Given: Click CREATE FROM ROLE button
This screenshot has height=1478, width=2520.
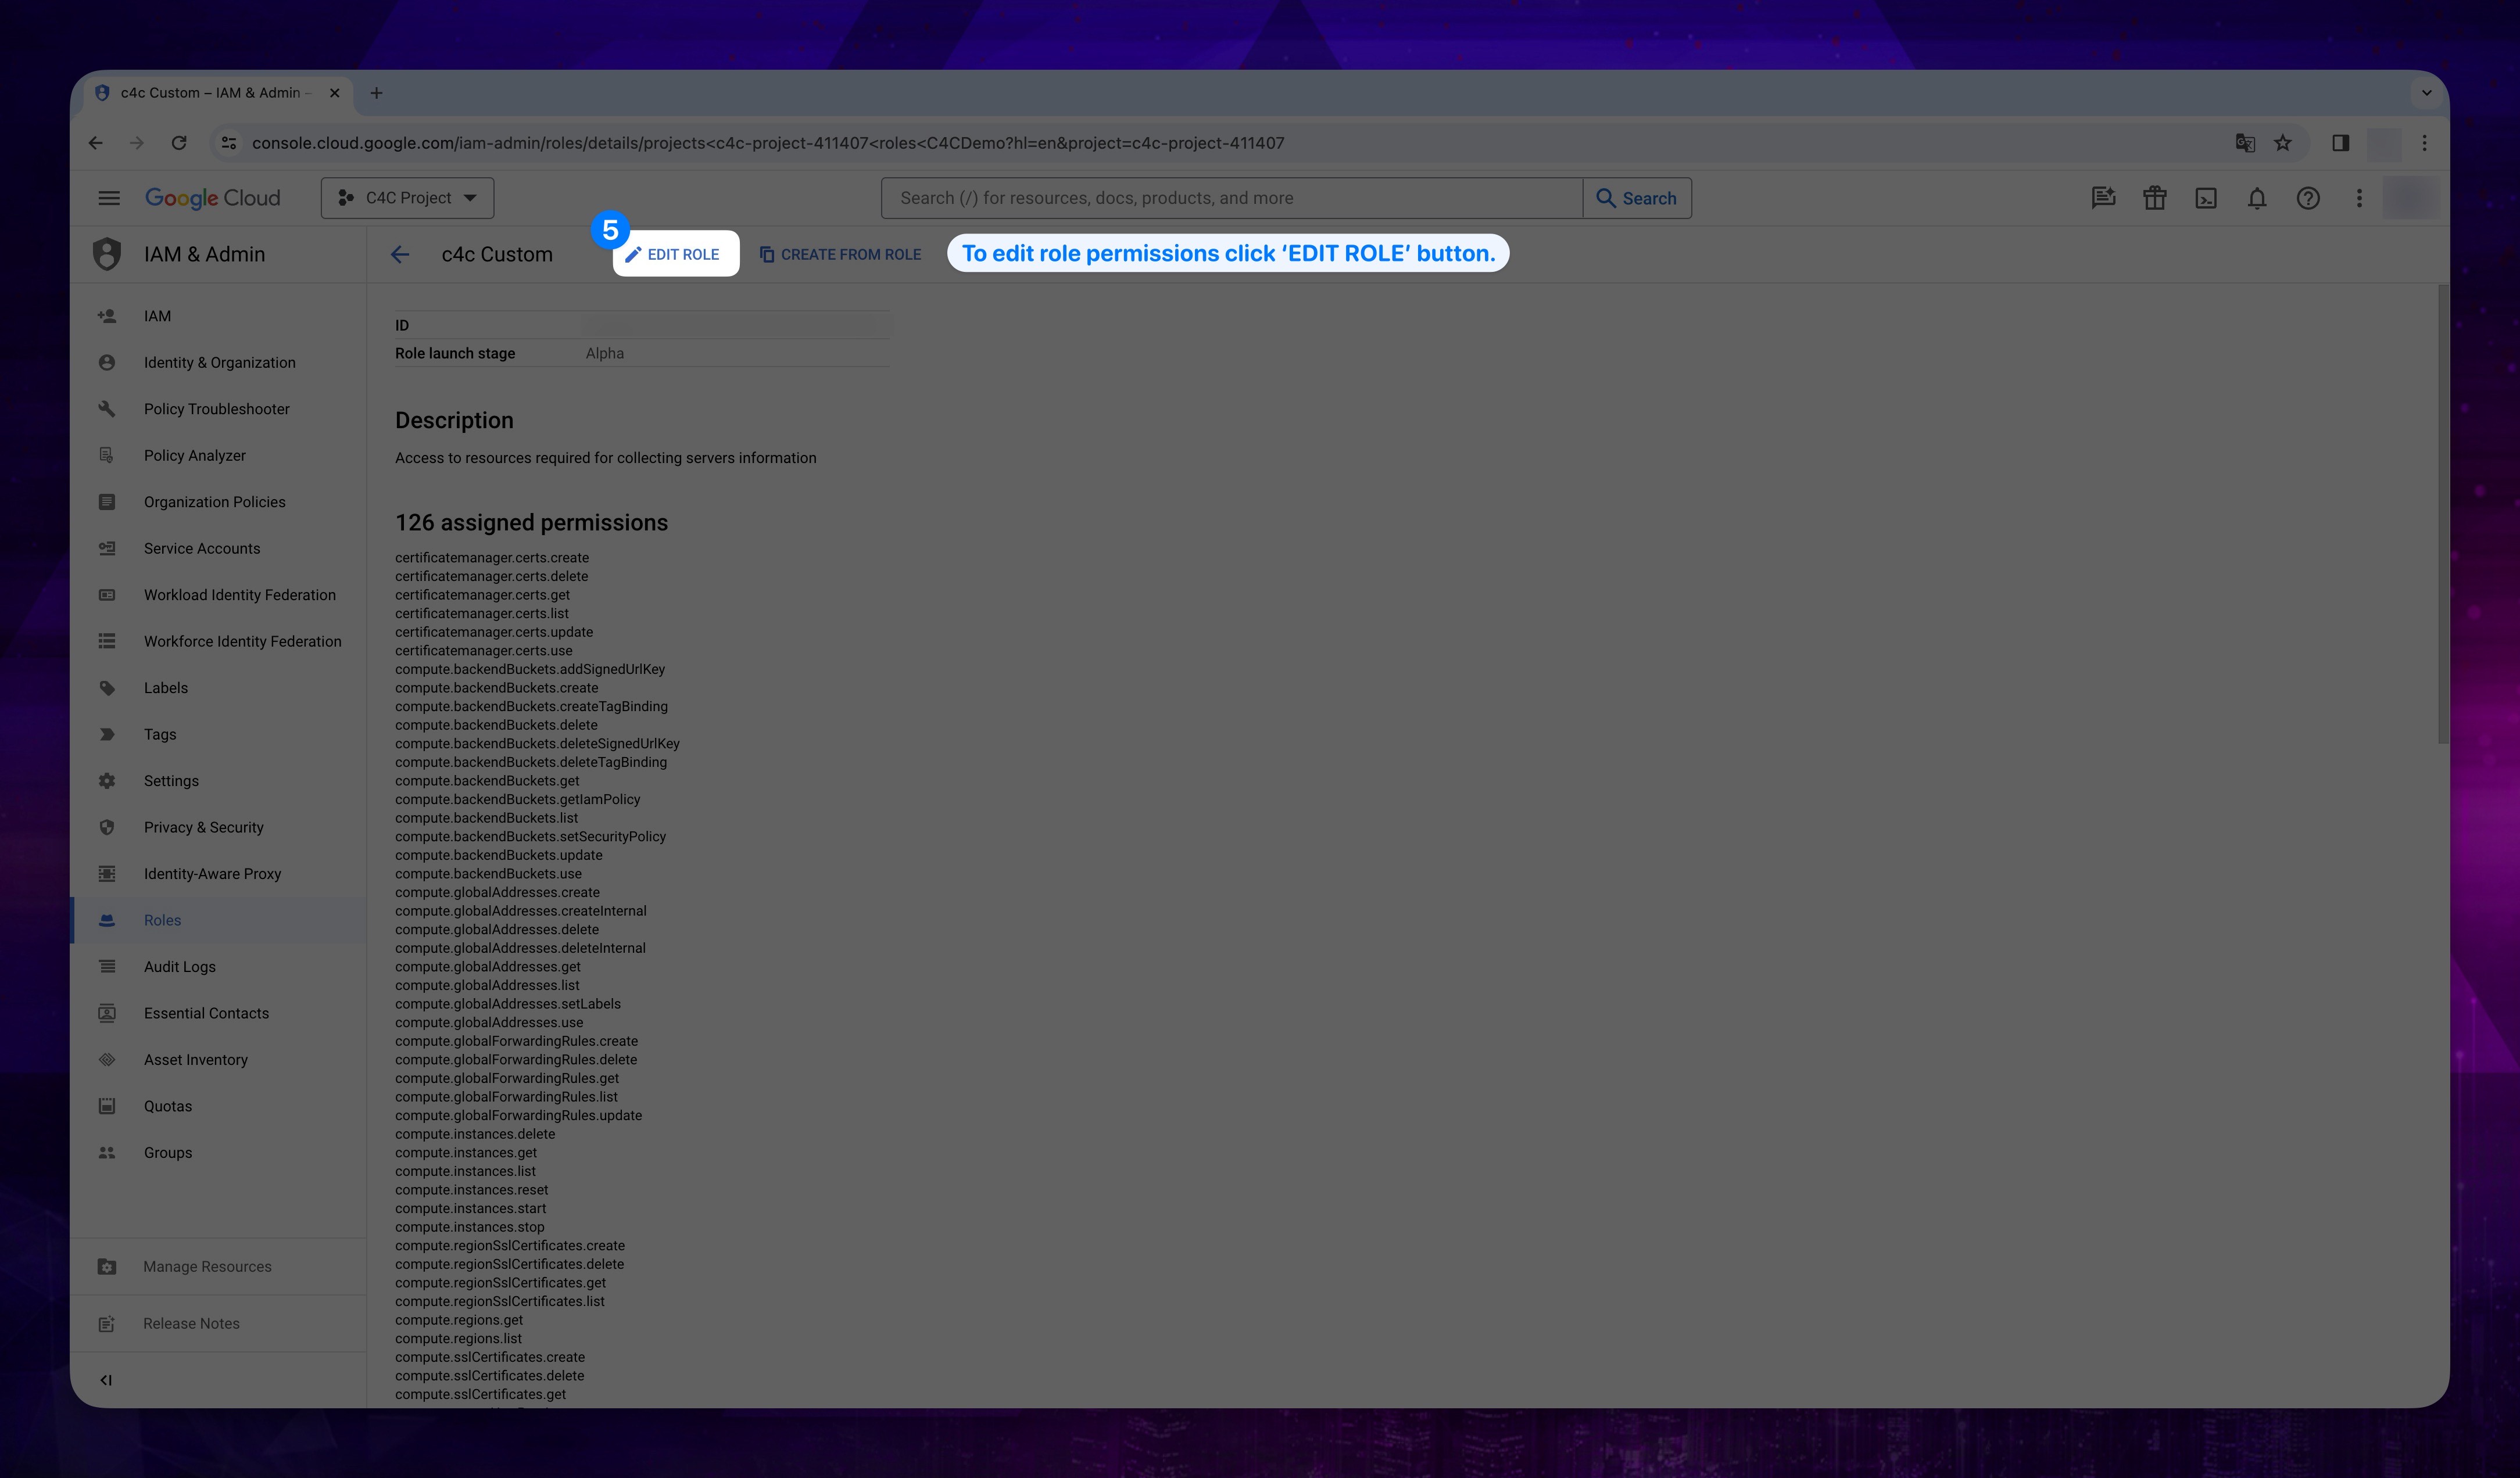Looking at the screenshot, I should pyautogui.click(x=840, y=254).
